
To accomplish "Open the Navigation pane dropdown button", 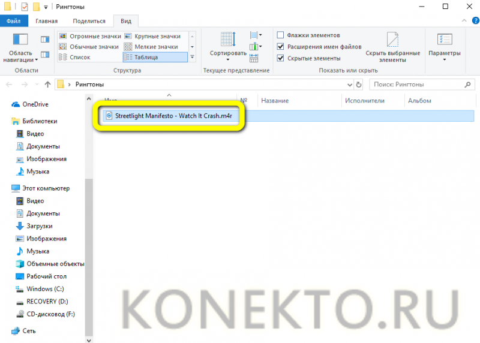I will point(20,47).
